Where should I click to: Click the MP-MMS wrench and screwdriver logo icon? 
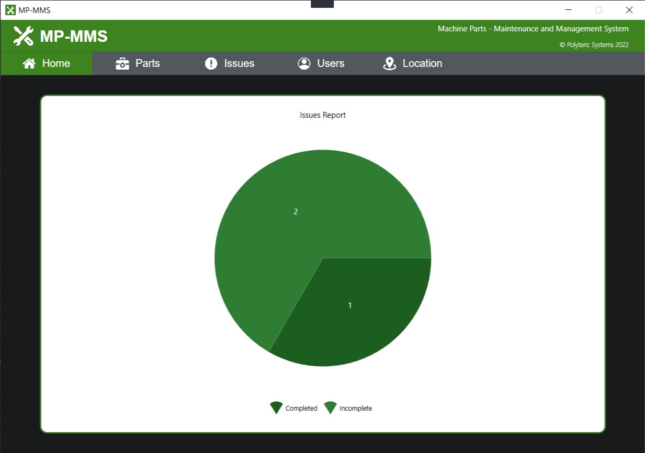[x=22, y=36]
